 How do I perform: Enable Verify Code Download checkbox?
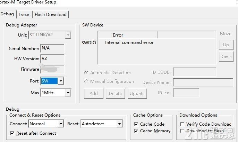pyautogui.click(x=182, y=124)
